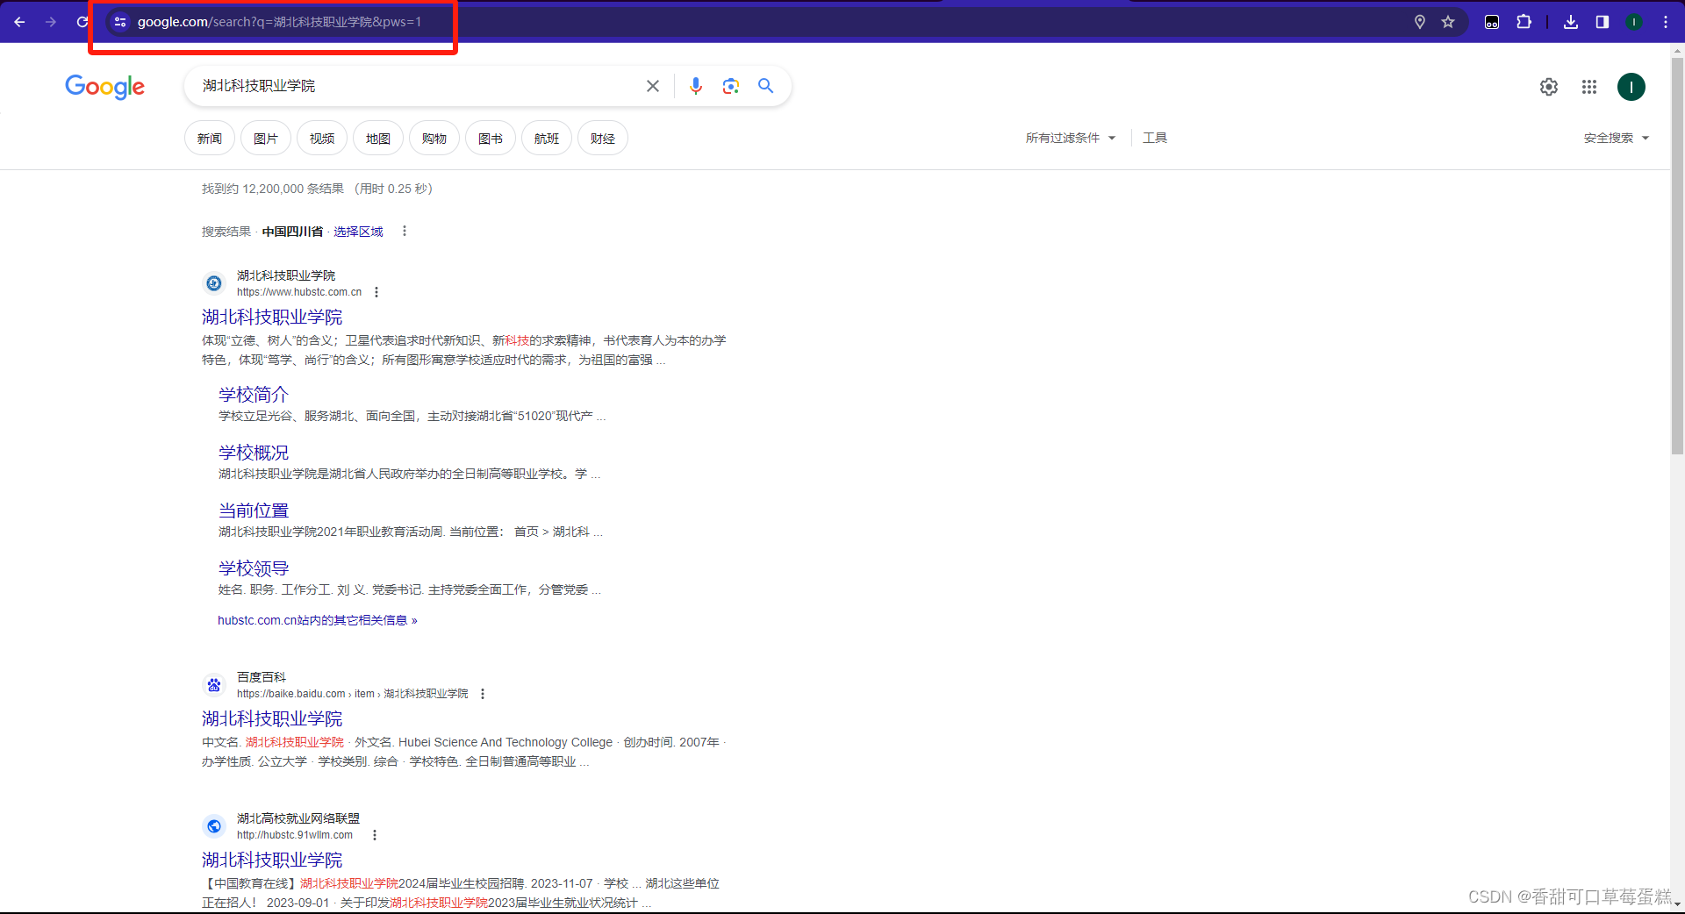
Task: Click the vertical page scrollbar thumb
Action: 1677,254
